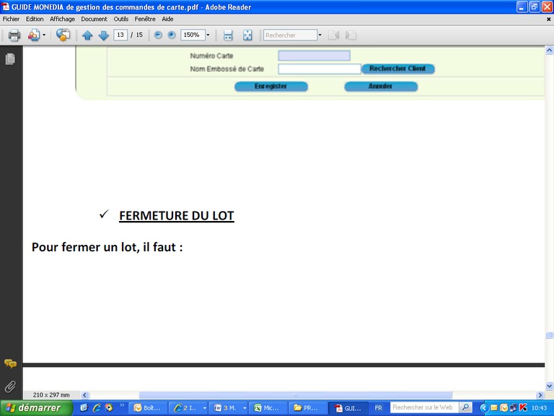The width and height of the screenshot is (554, 416).
Task: Switch to the Mic... window on the taskbar
Action: click(266, 408)
